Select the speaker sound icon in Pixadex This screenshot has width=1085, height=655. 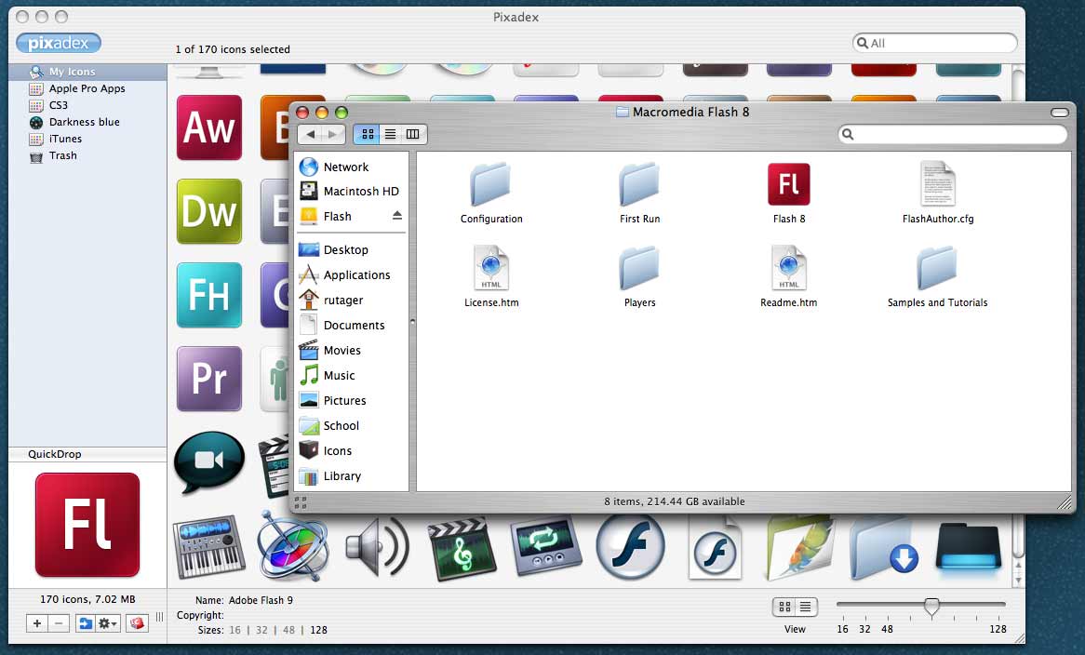coord(377,547)
